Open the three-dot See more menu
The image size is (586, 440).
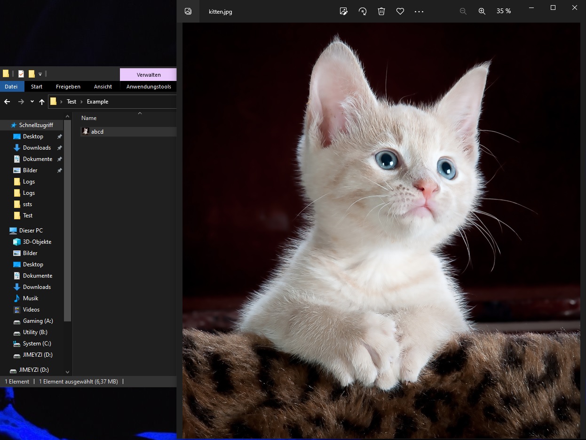419,11
